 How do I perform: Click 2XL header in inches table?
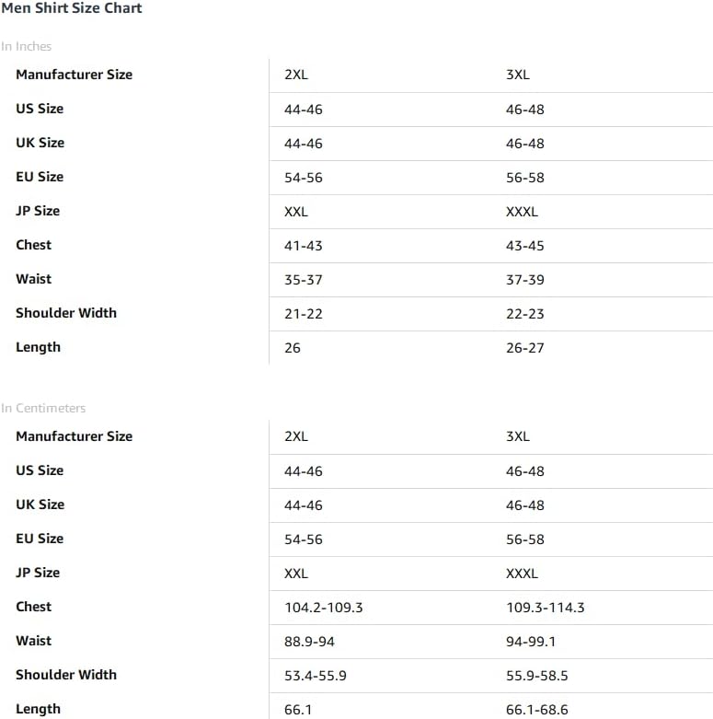click(296, 75)
